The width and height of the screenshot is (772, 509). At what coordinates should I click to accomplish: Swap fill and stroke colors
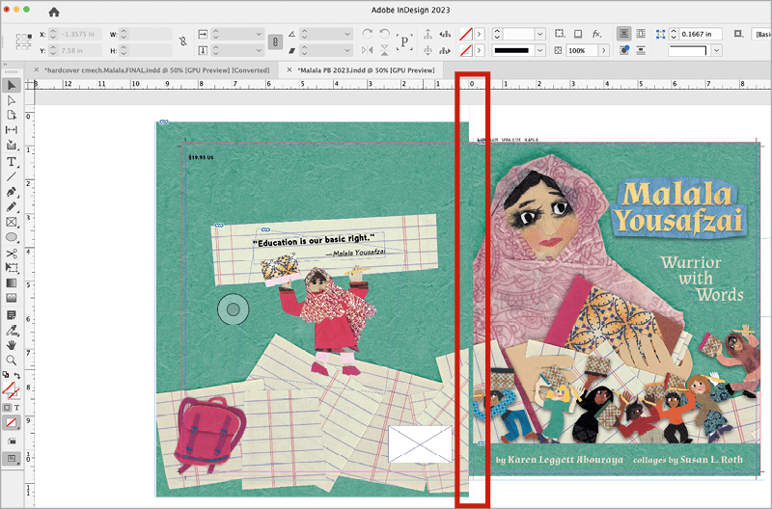tap(16, 375)
